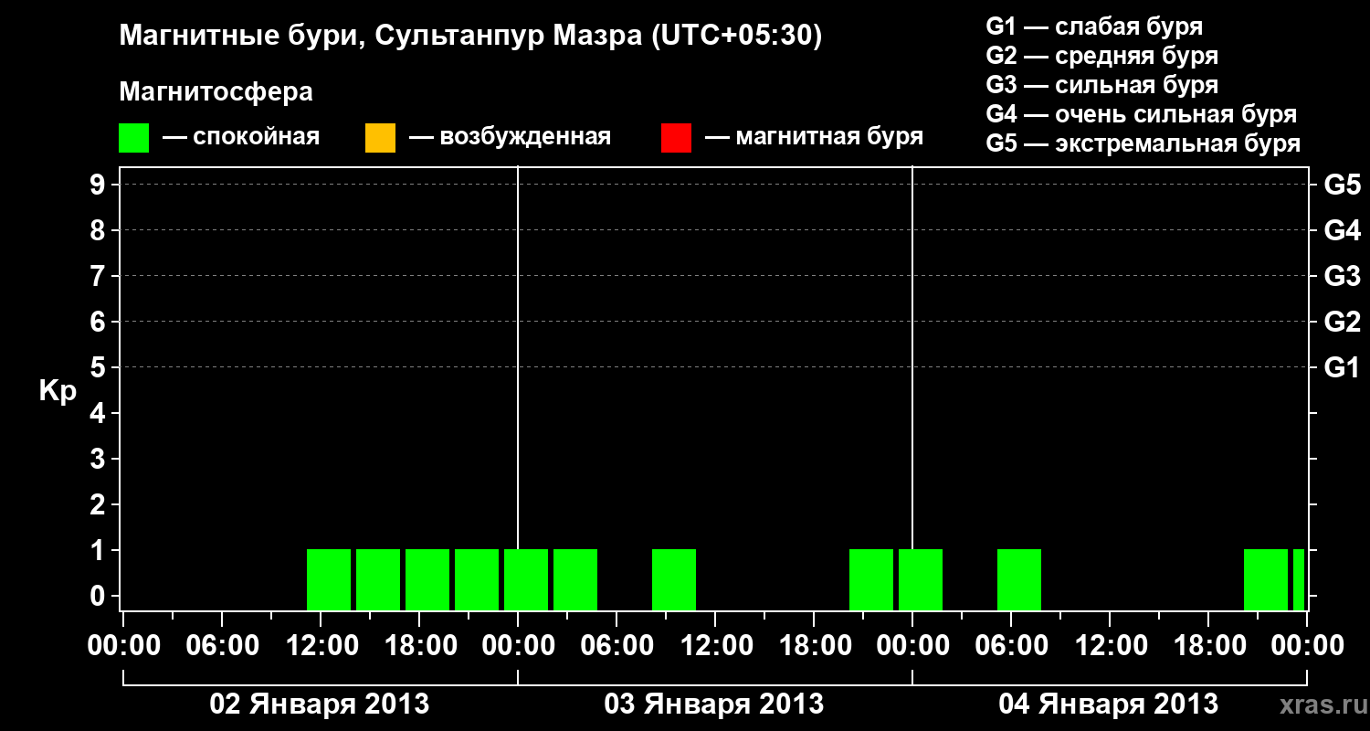Click the green bar starting at midnight of 04 Января
Viewport: 1370px width, 731px height.
pyautogui.click(x=921, y=579)
